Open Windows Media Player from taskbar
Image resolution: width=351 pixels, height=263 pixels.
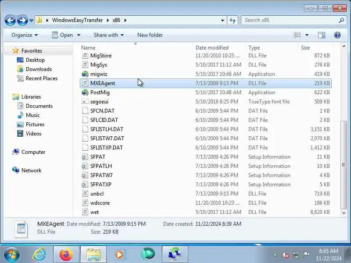pyautogui.click(x=119, y=255)
